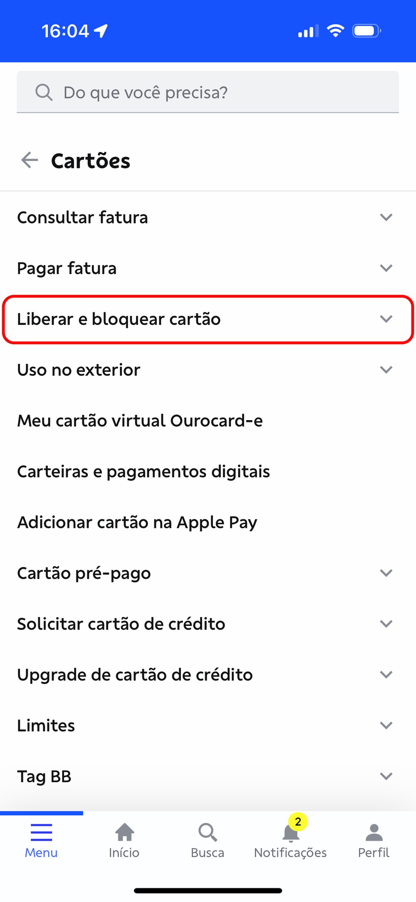
Task: Tap the yellow notification badge showing 2
Action: click(298, 822)
